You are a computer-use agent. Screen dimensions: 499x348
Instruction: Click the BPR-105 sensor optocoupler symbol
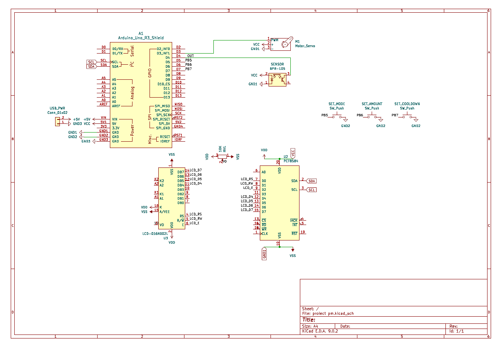point(277,79)
